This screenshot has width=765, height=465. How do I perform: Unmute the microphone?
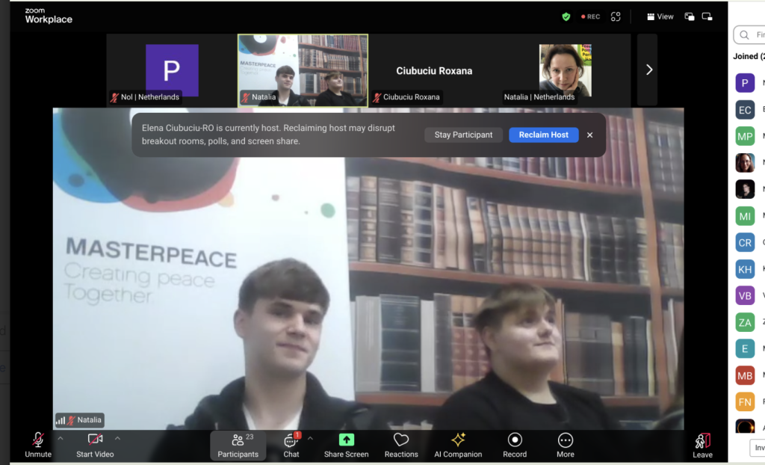click(37, 440)
